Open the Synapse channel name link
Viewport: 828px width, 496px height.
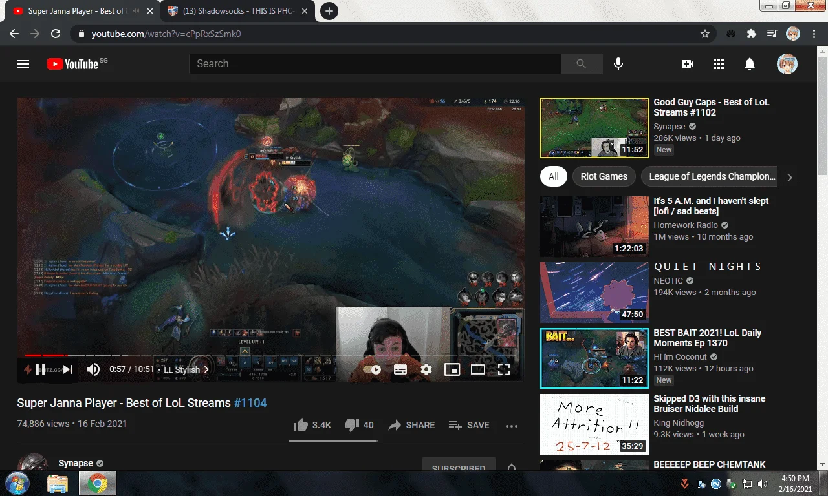(76, 463)
